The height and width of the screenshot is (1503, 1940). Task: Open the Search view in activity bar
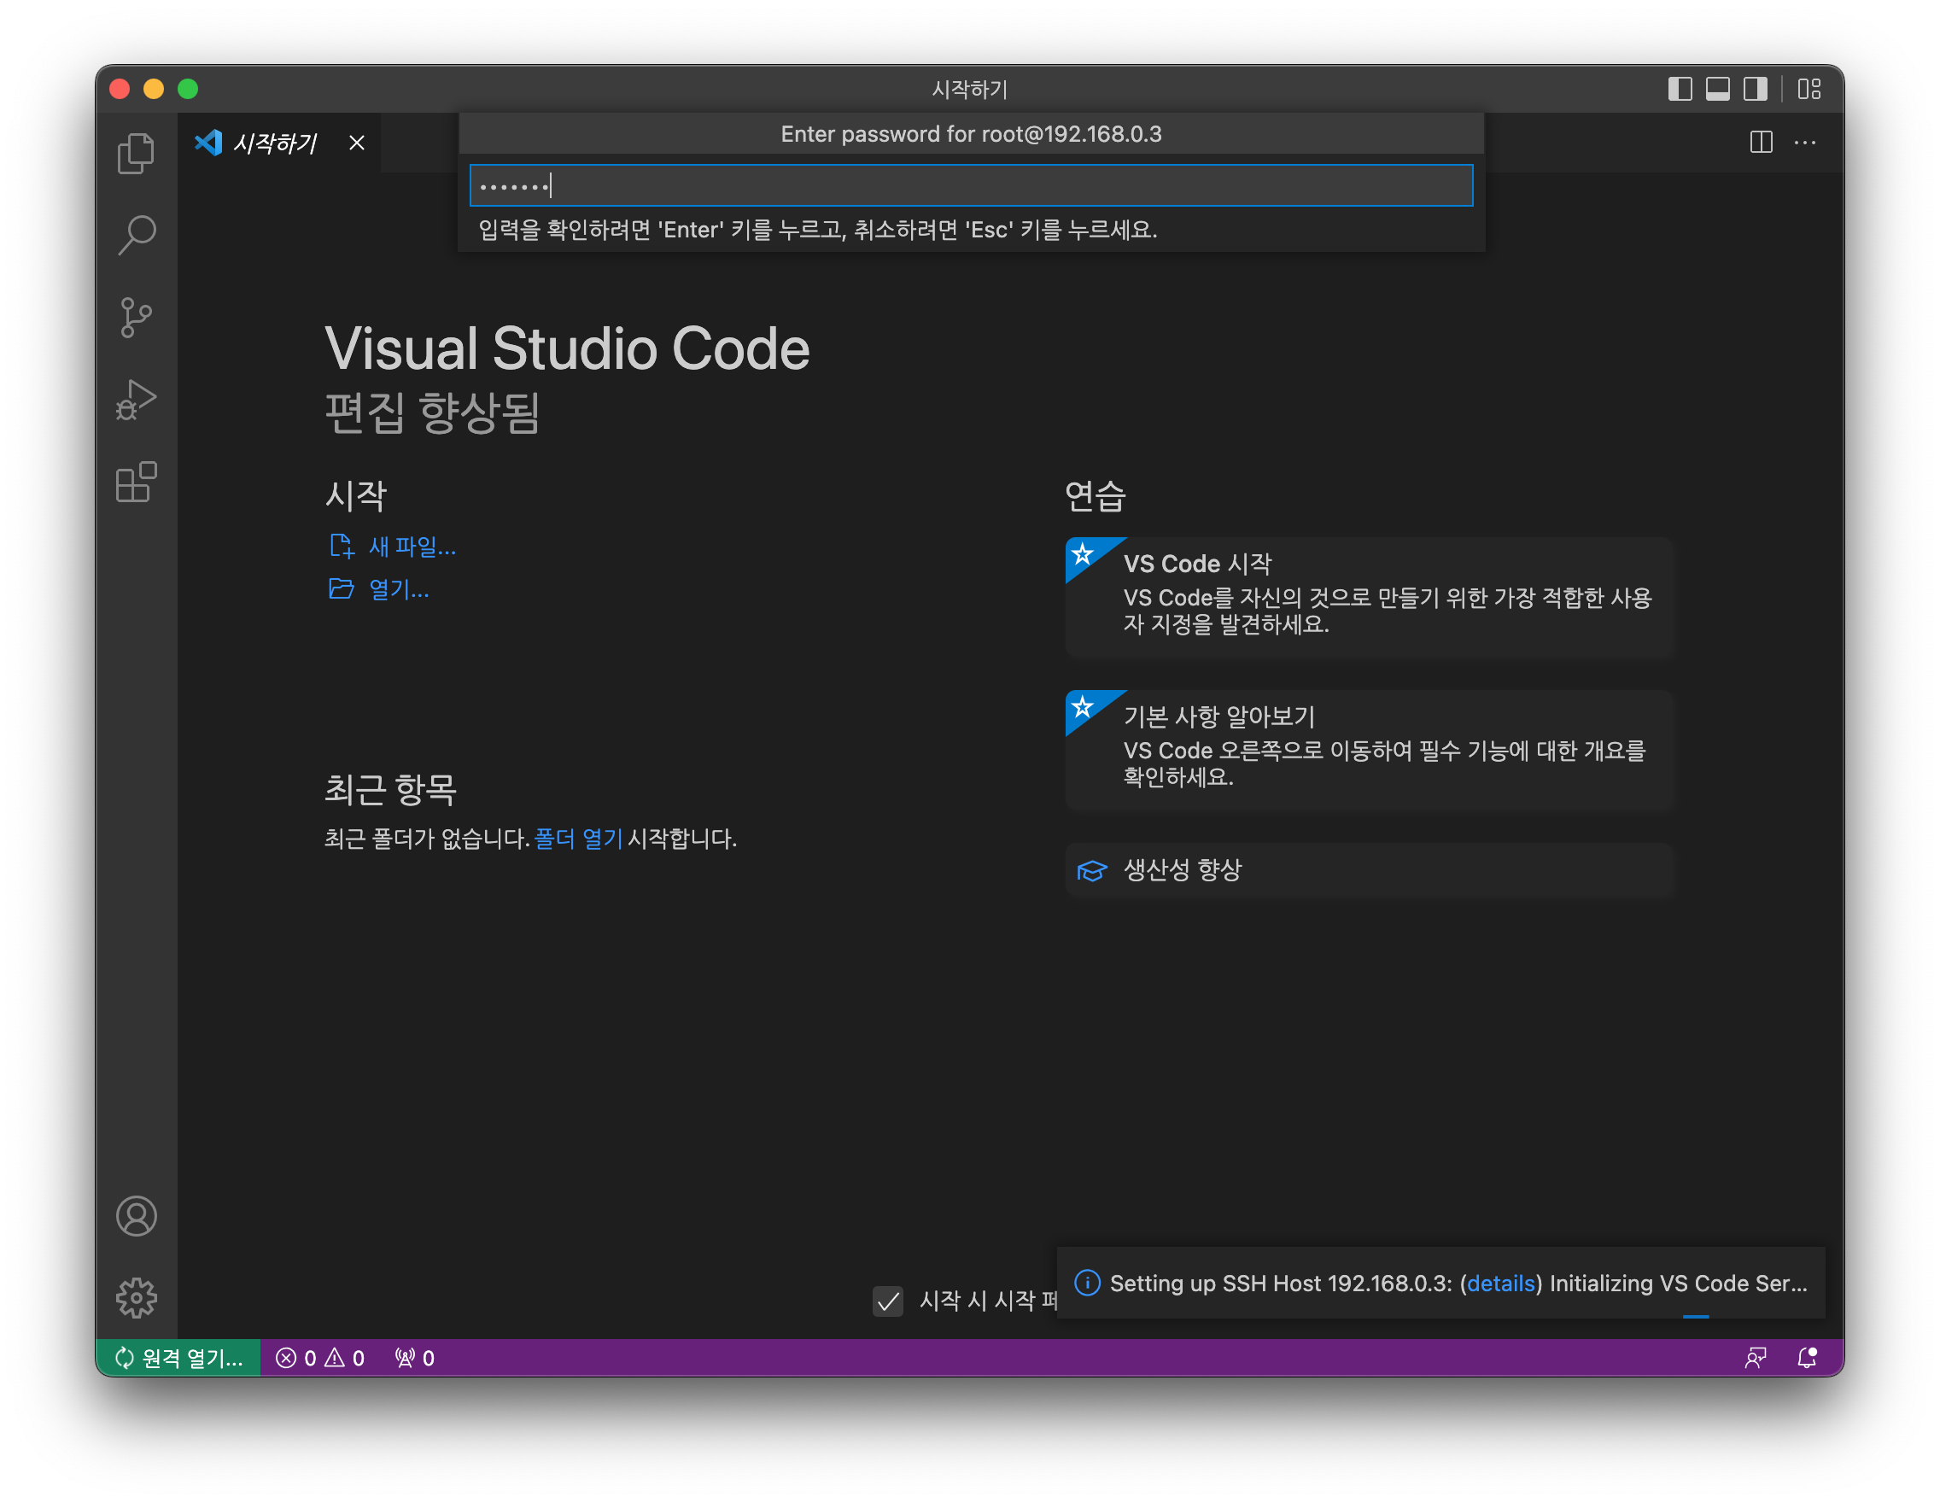(x=136, y=236)
